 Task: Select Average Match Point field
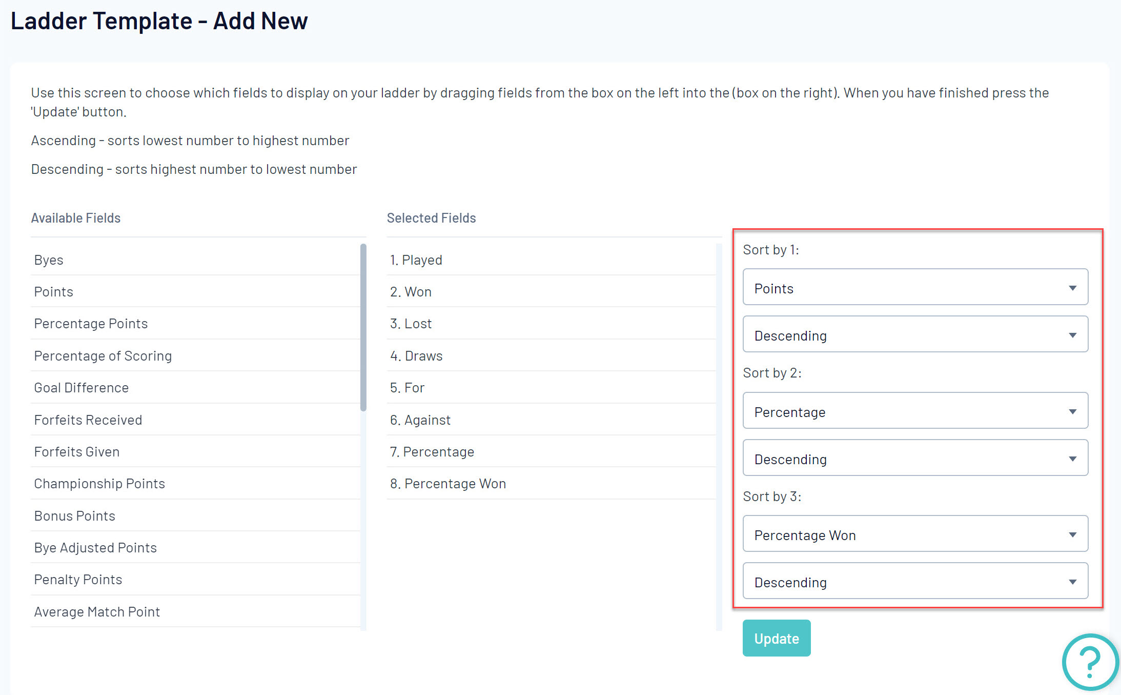[x=97, y=612]
